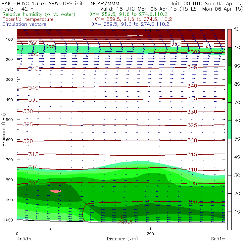Click the "NCAR/MMM" header label
245x245 pixels.
[105, 4]
